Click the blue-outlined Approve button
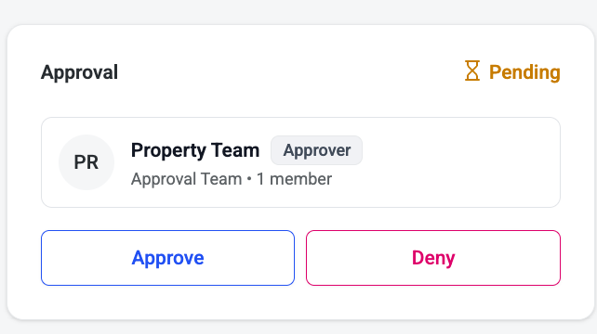 point(167,258)
